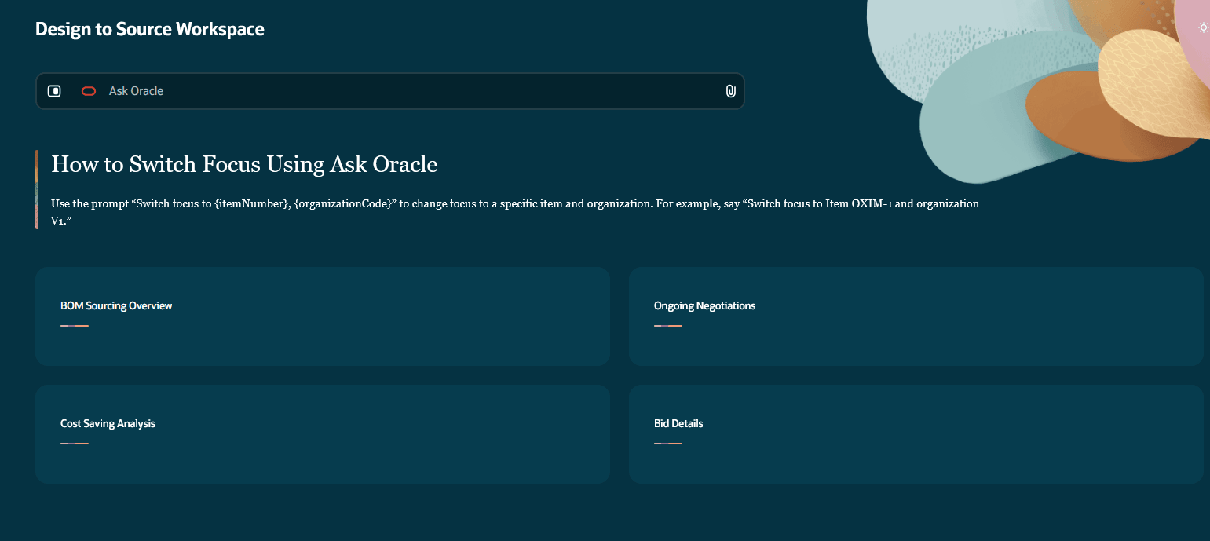Click the Switch focus prompt instruction text
Screen dimensions: 1210x541
pyautogui.click(x=515, y=213)
